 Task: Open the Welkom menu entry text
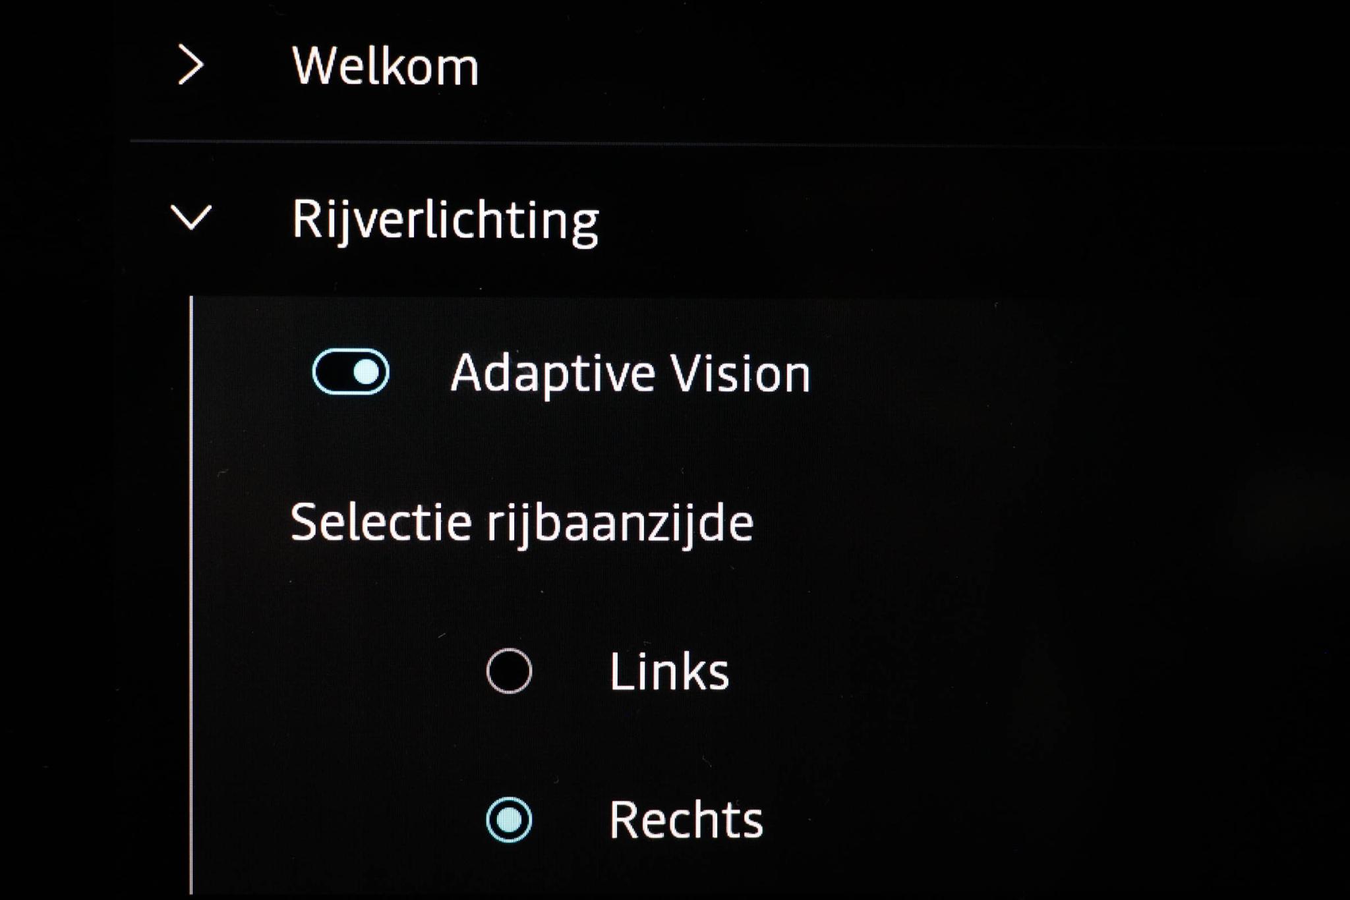pyautogui.click(x=385, y=67)
